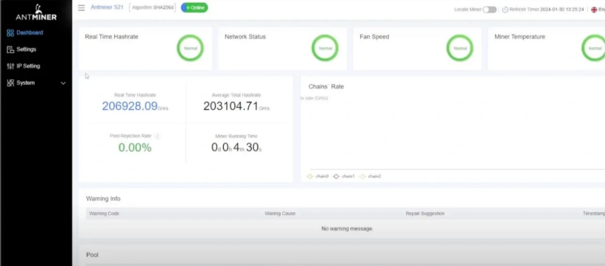Image resolution: width=605 pixels, height=266 pixels.
Task: Click the Warning Code column header
Action: 104,213
